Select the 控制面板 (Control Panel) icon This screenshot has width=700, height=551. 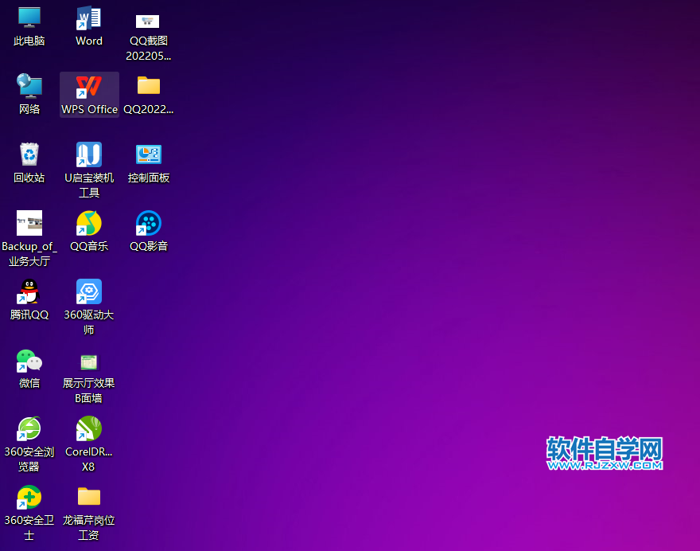[x=149, y=154]
